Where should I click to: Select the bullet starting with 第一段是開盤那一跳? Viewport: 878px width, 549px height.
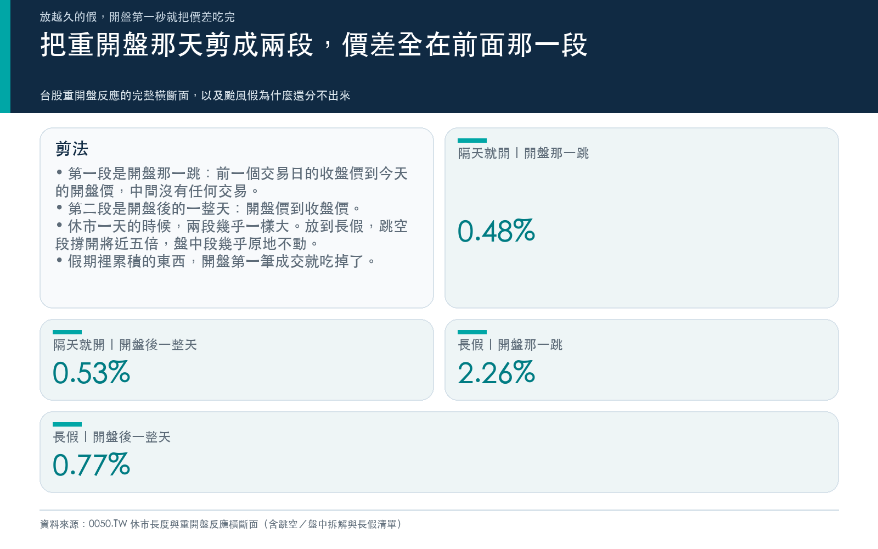pyautogui.click(x=232, y=182)
